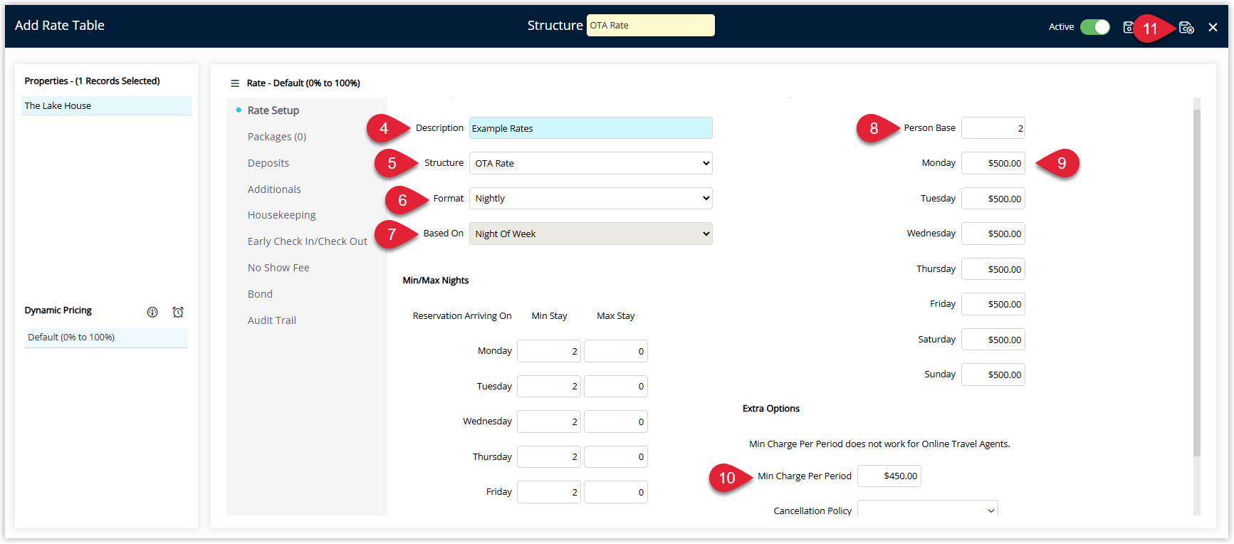Open the Based On dropdown

[591, 234]
